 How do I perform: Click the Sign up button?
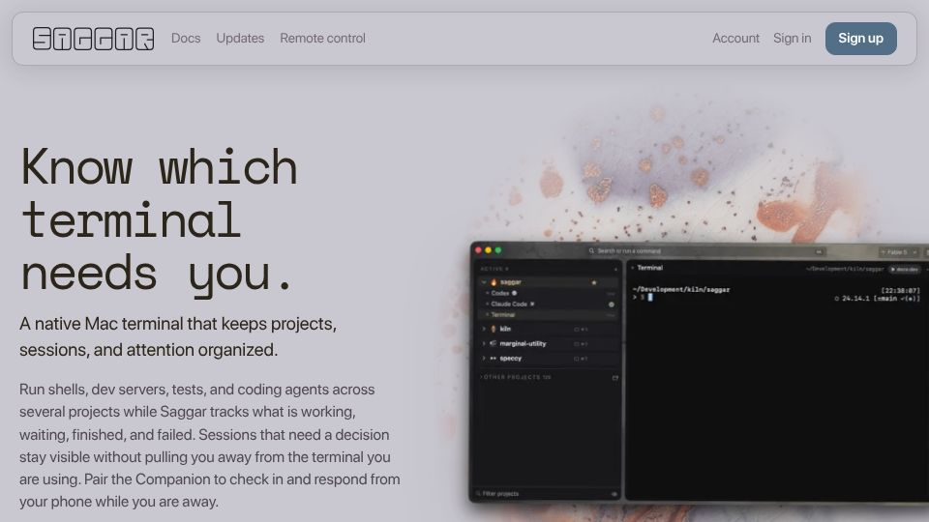click(860, 39)
